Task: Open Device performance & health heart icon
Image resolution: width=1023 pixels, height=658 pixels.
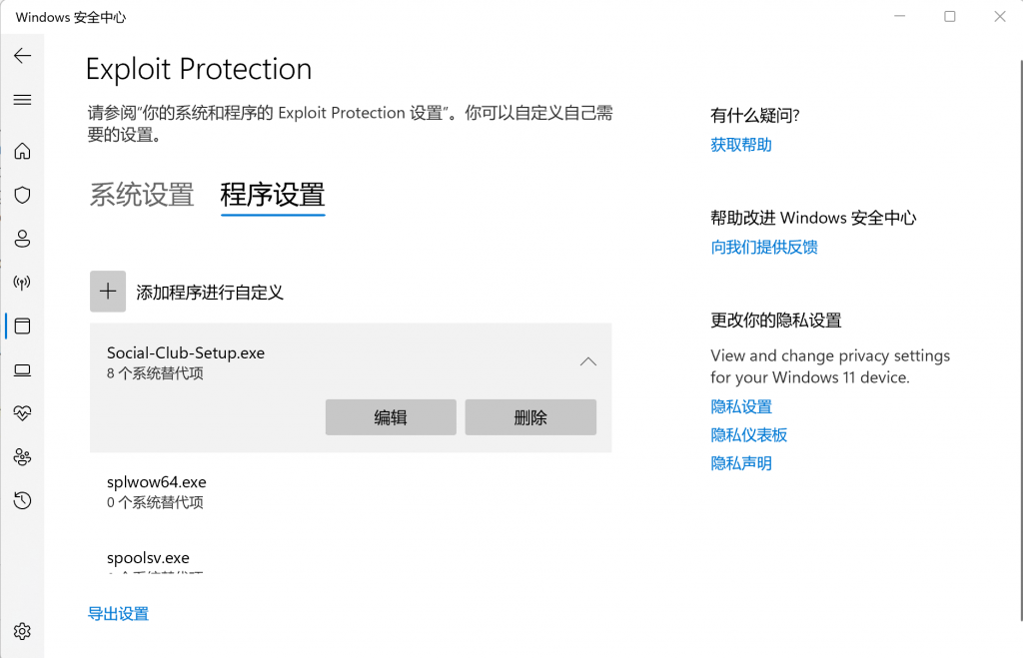Action: (22, 413)
